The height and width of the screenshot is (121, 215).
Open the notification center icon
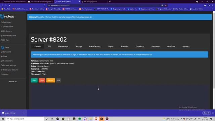[x=211, y=119]
